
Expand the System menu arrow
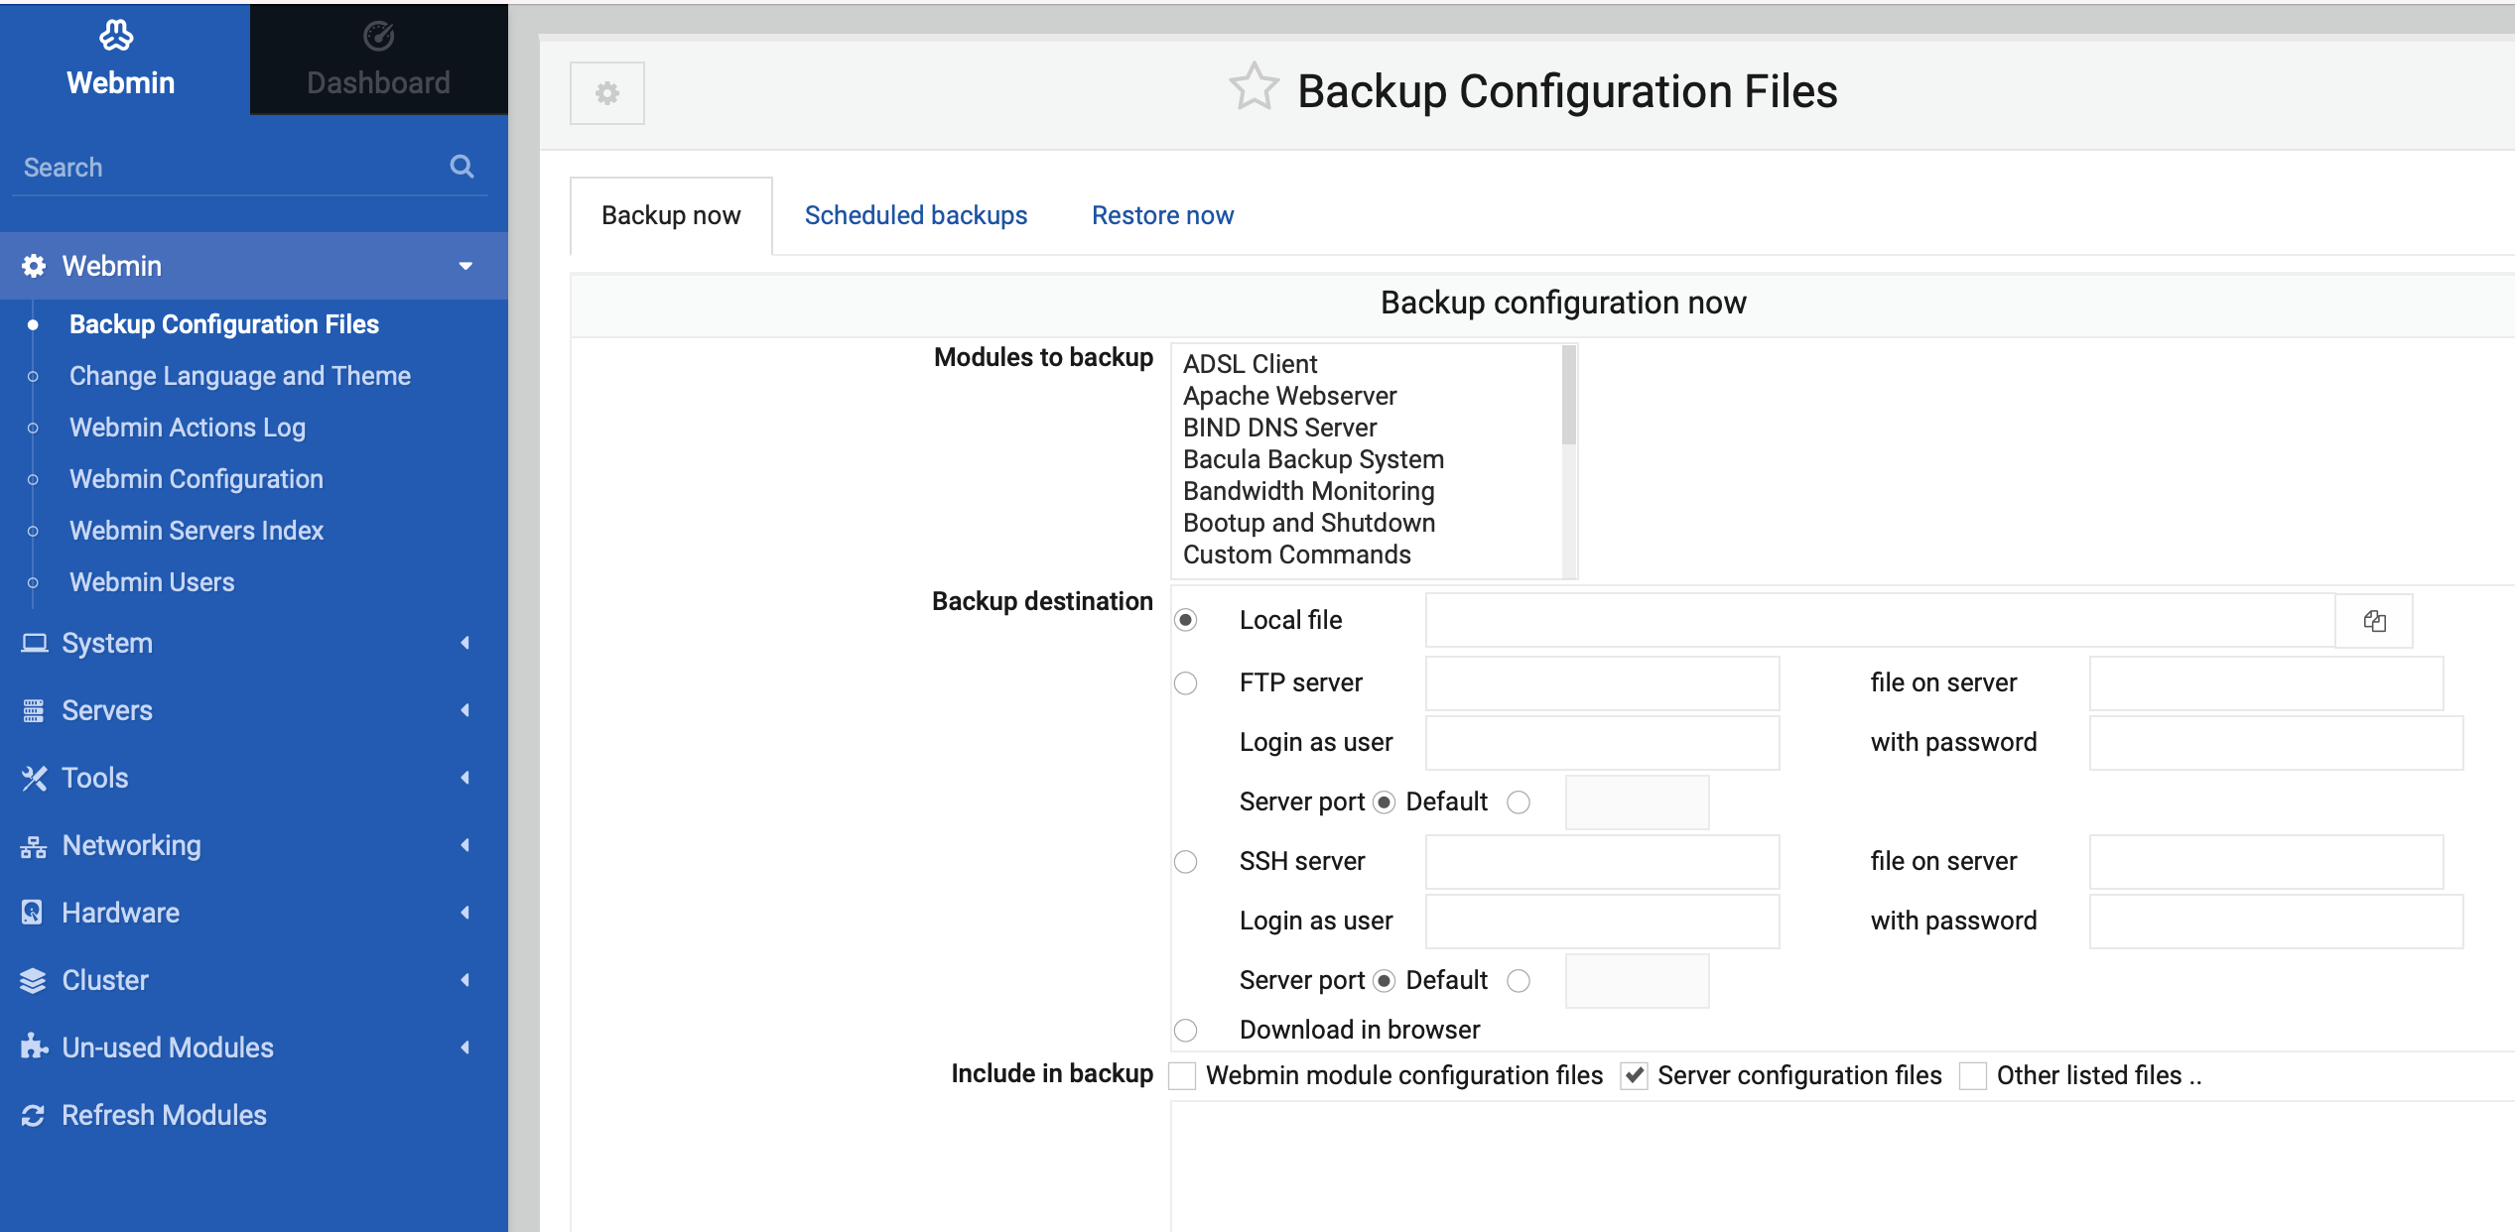465,643
